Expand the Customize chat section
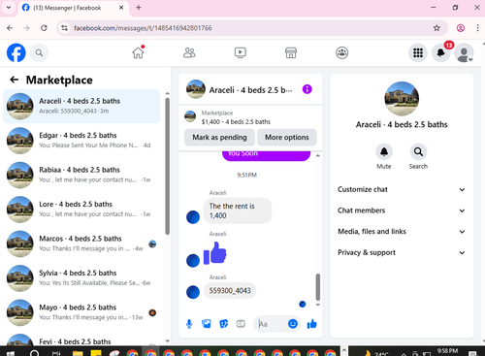This screenshot has height=356, width=485. 402,189
